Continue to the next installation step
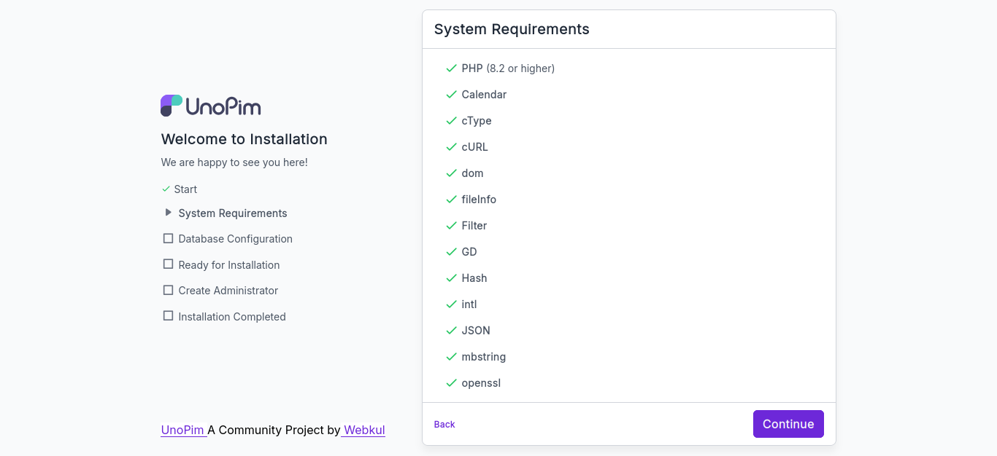Image resolution: width=997 pixels, height=456 pixels. pyautogui.click(x=788, y=424)
